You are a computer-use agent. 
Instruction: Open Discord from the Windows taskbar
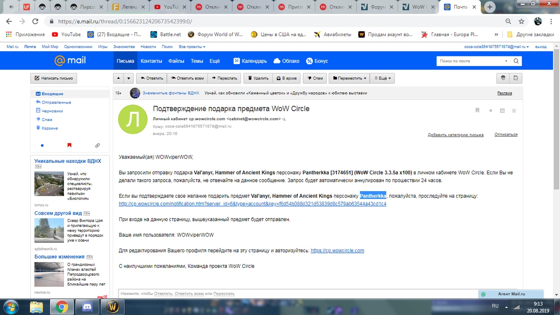87,307
